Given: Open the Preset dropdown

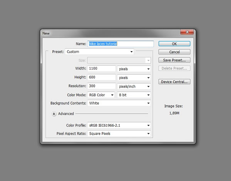Looking at the screenshot, I should point(99,52).
